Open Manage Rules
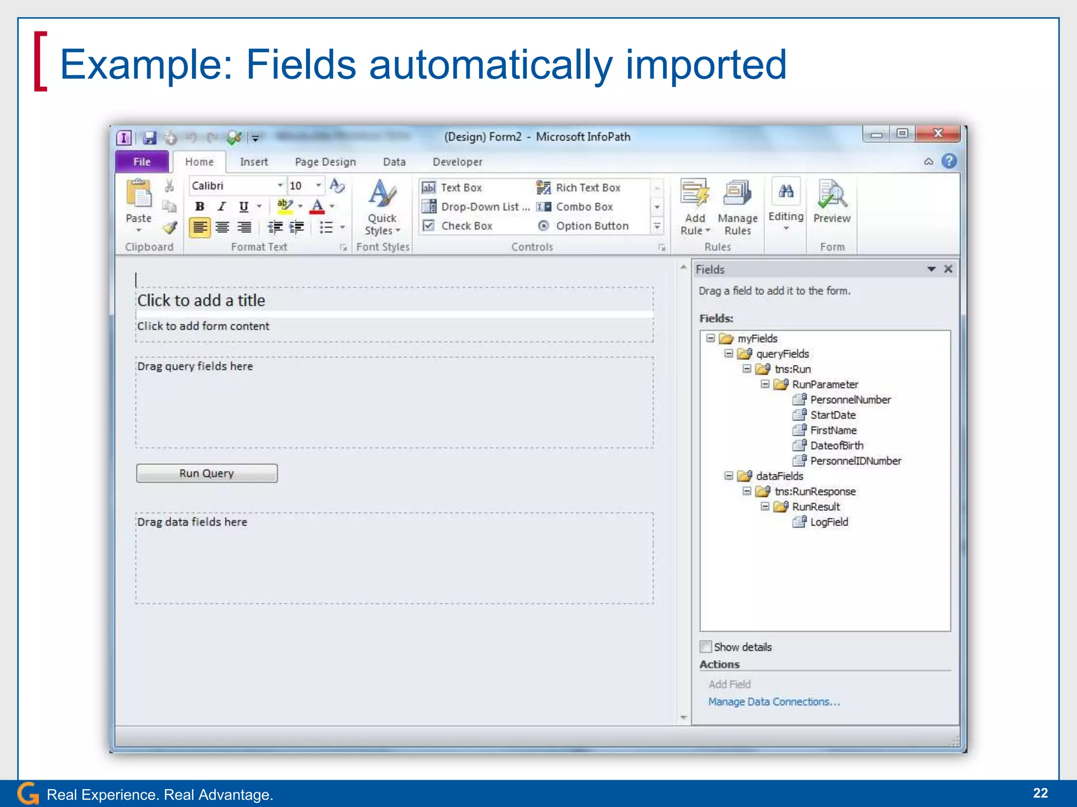The width and height of the screenshot is (1077, 807). coord(737,208)
